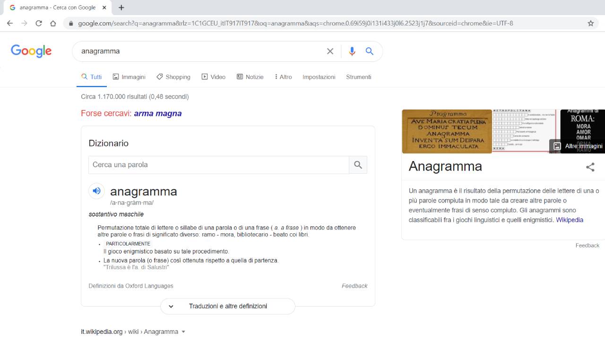This screenshot has width=605, height=340.
Task: Click Feedback under the dictionary box
Action: [354, 286]
